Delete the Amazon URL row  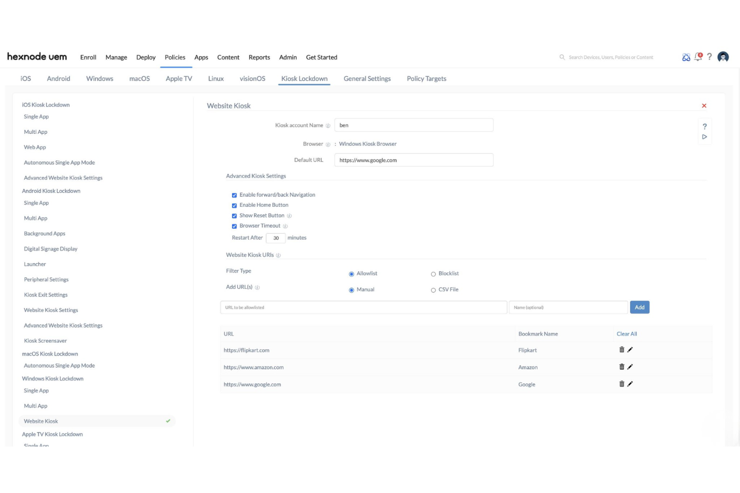pos(621,367)
